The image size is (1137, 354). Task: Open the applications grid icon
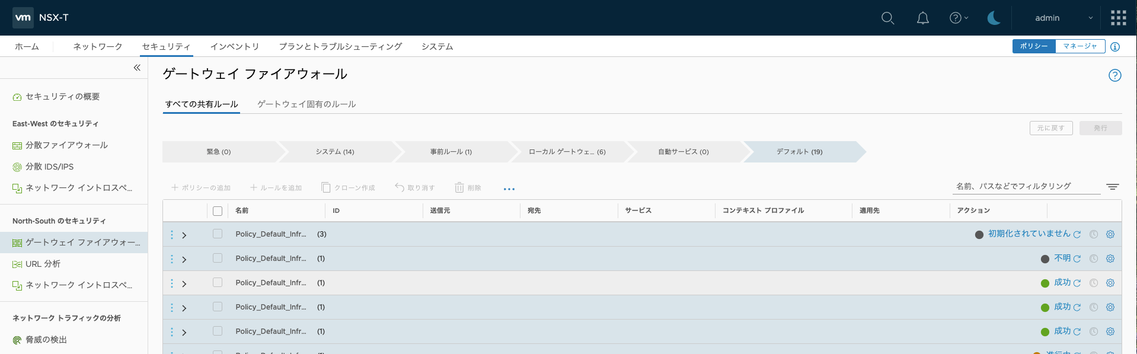(x=1119, y=18)
